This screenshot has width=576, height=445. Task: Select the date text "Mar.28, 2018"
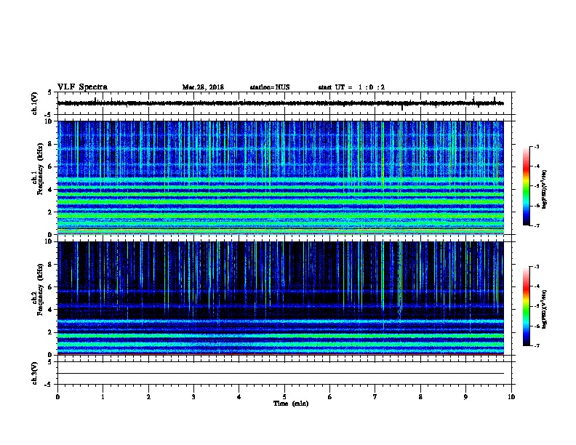(x=203, y=87)
